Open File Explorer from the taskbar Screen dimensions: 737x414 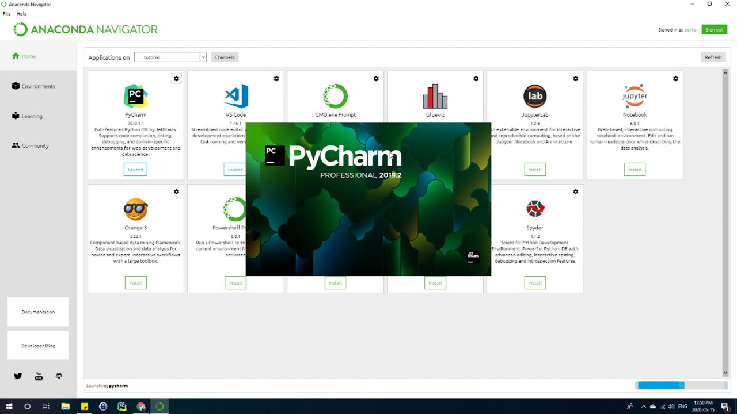[65, 407]
